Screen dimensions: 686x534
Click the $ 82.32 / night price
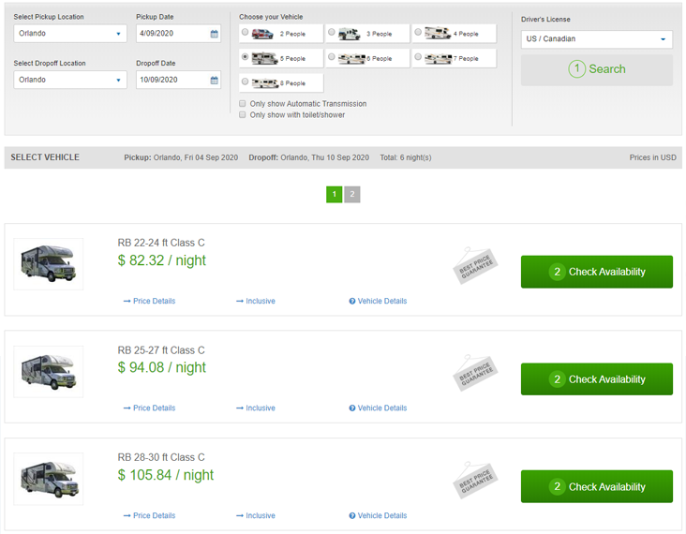[161, 260]
